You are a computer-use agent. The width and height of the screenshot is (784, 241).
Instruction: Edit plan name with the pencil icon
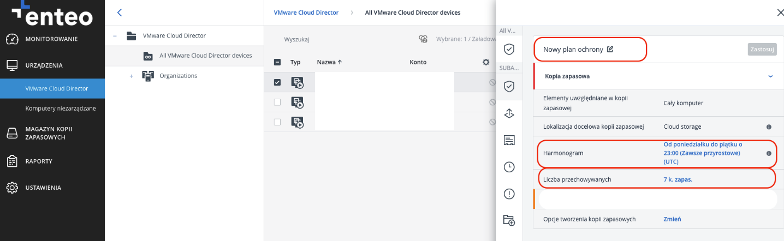[x=610, y=49]
